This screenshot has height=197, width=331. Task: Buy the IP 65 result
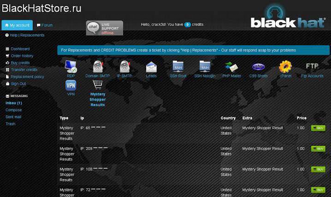318,128
